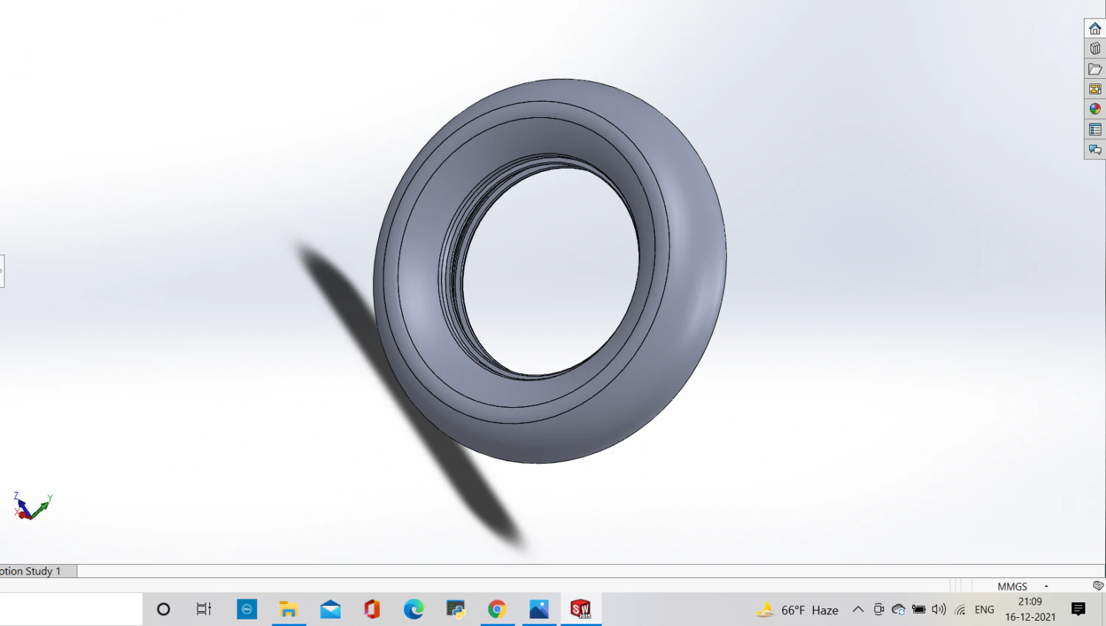Open the 66°F Haze weather widget
This screenshot has width=1106, height=626.
point(798,610)
